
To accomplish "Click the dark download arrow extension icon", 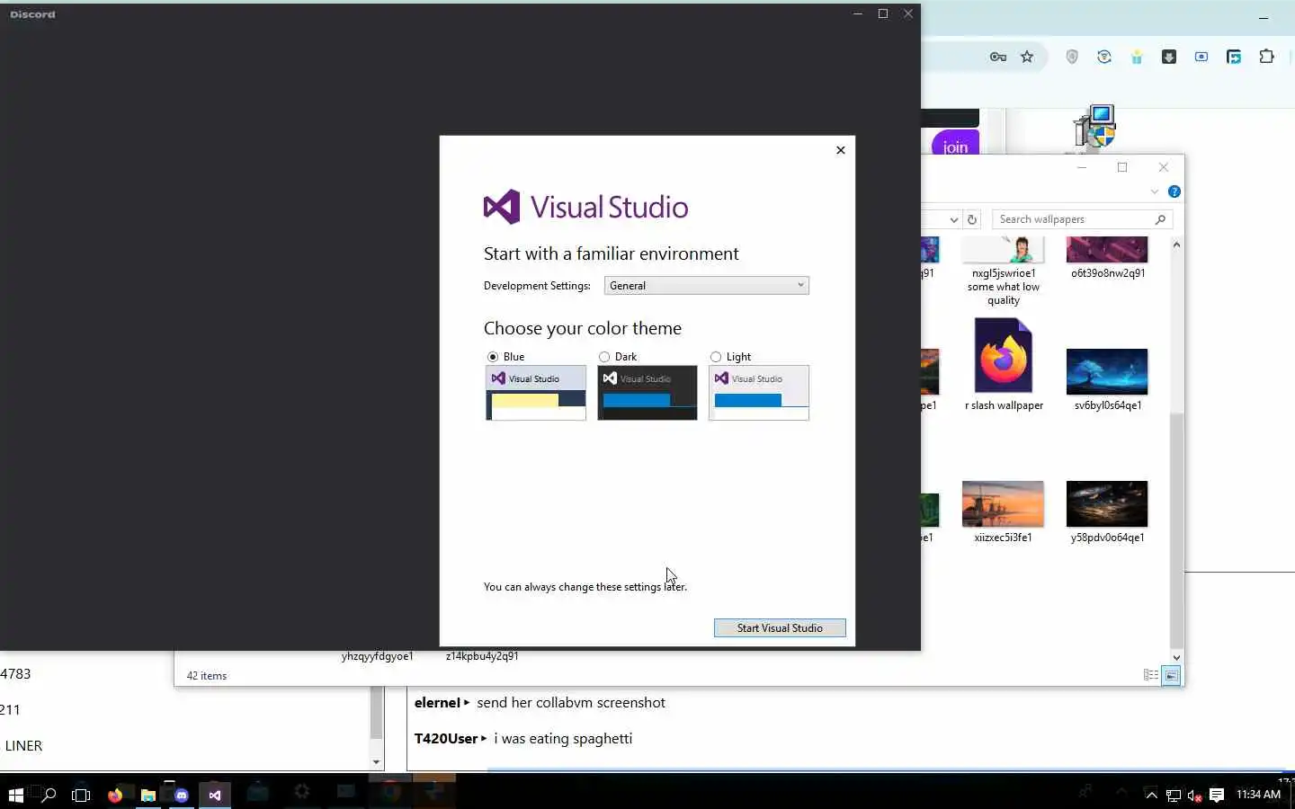I will [x=1169, y=57].
